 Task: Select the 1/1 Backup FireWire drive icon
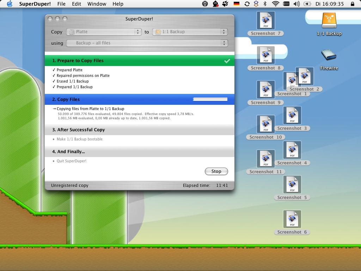tap(329, 21)
